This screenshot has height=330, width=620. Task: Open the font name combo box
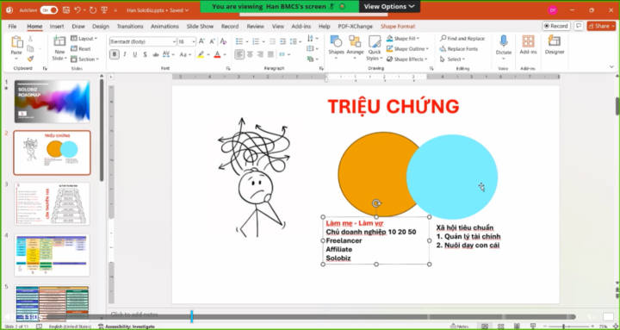[x=143, y=41]
